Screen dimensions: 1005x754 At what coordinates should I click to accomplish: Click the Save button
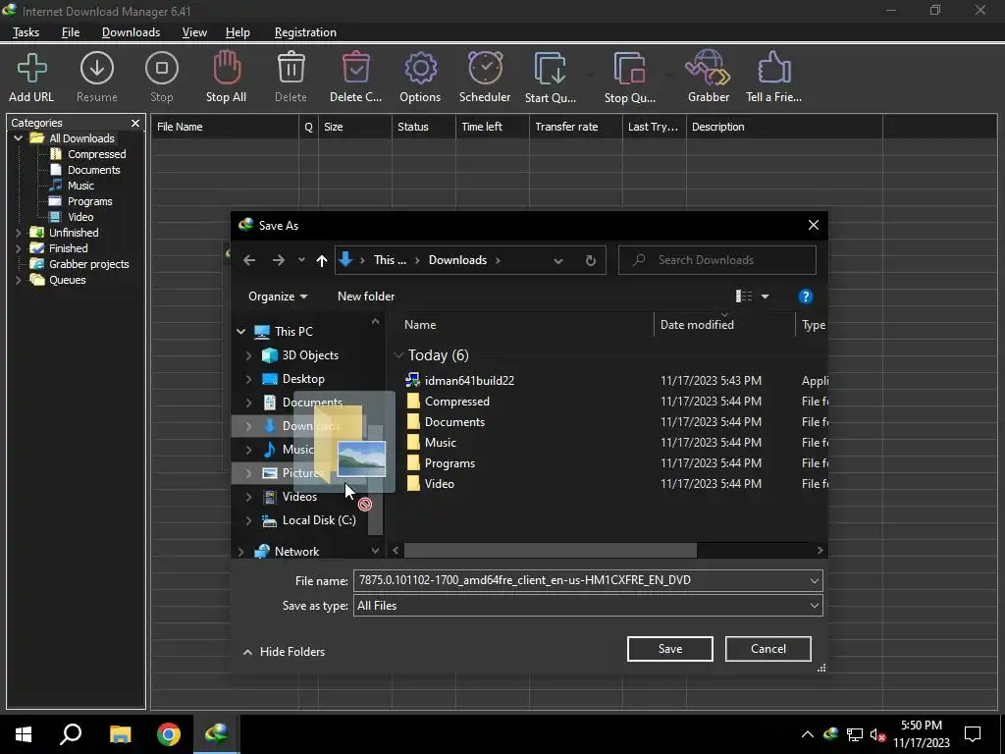tap(669, 649)
